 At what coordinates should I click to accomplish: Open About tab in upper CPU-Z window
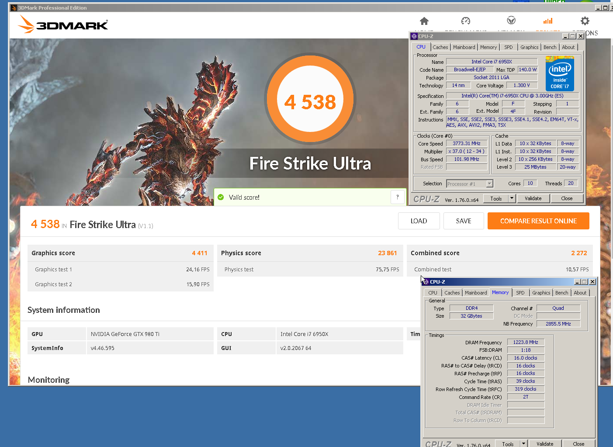568,47
